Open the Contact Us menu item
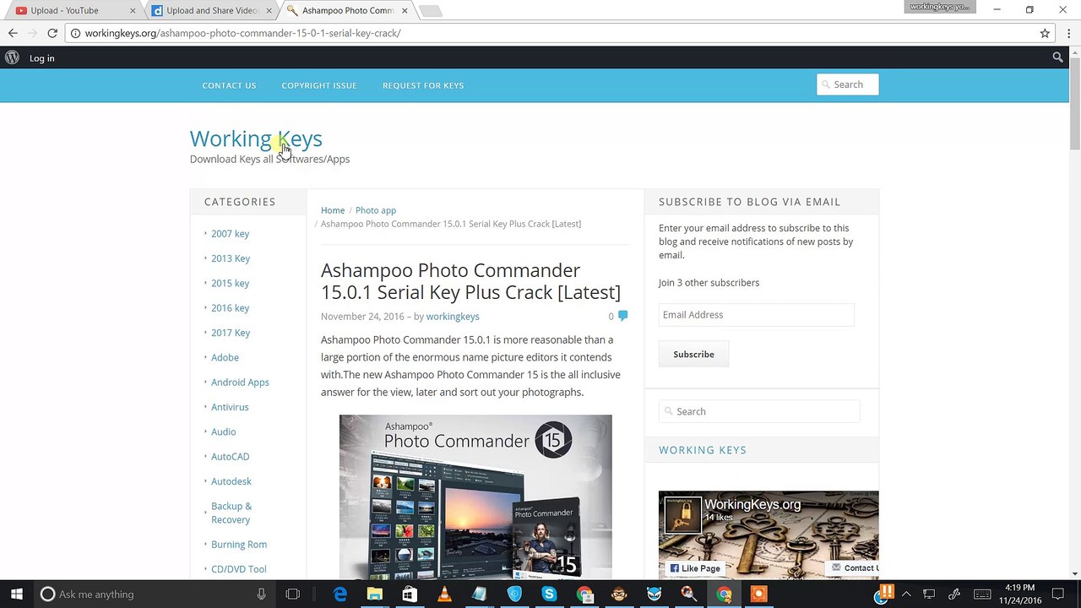 (229, 85)
